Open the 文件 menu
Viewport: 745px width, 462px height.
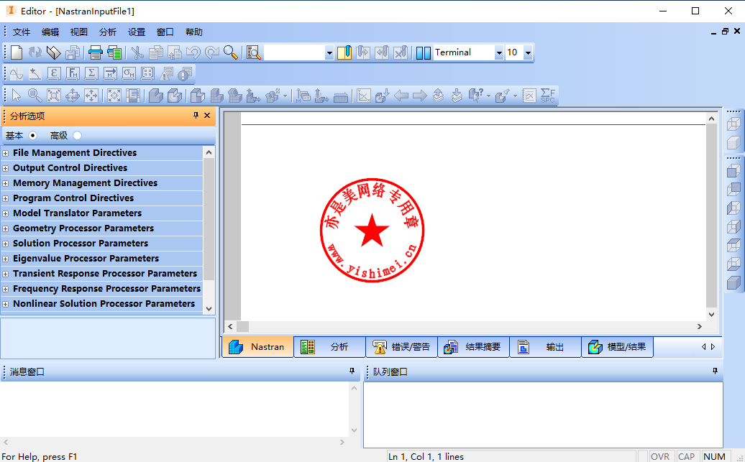(x=22, y=32)
